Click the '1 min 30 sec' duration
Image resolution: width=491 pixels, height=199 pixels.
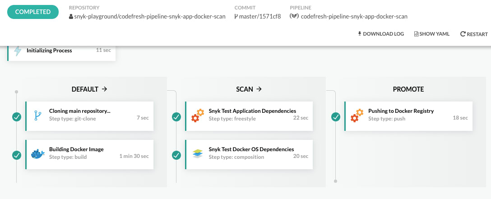[x=134, y=156]
